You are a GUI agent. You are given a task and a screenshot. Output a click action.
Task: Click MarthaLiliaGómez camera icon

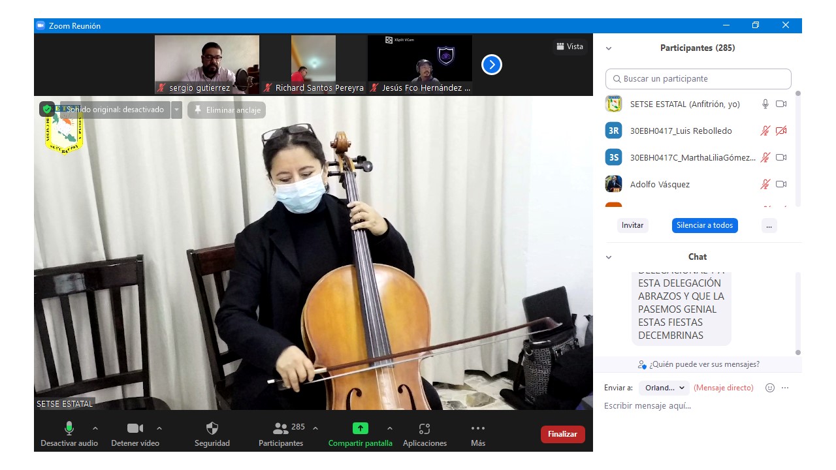click(781, 157)
